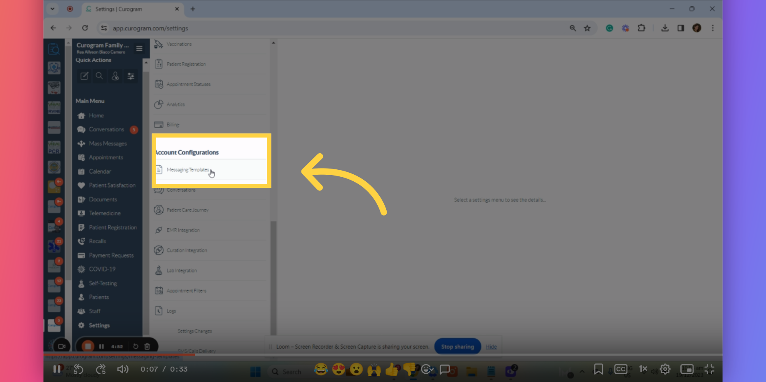Open the Grammarly extension icon in Chrome
Viewport: 766px width, 382px height.
coord(609,28)
